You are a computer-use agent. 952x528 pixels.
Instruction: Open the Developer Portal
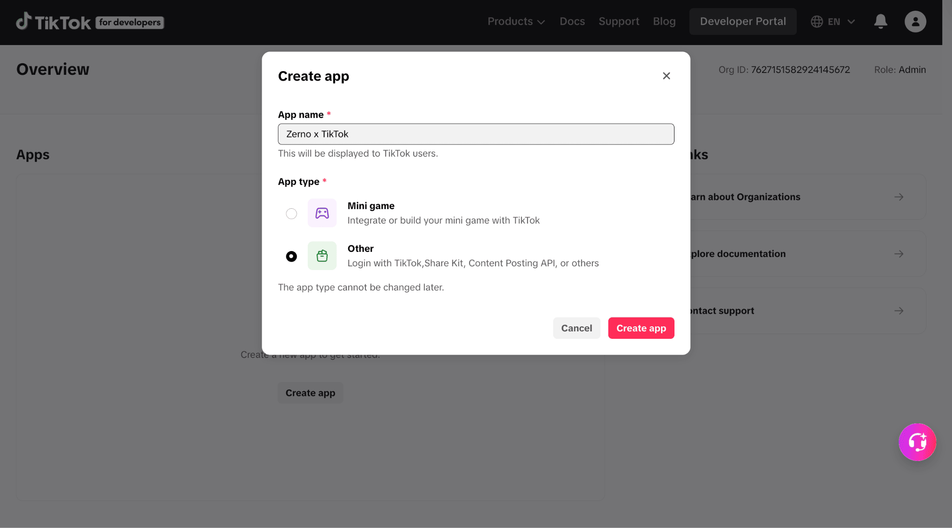[743, 21]
